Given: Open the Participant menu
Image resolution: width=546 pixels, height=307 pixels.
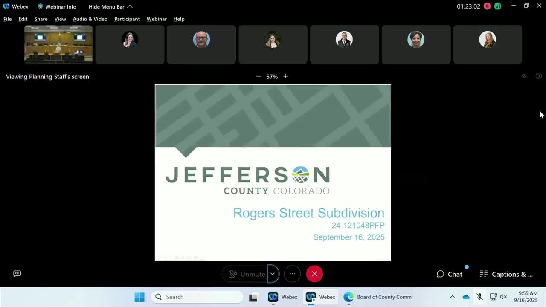Looking at the screenshot, I should (127, 19).
